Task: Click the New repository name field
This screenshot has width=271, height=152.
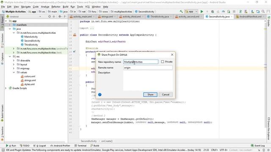Action: pyautogui.click(x=141, y=62)
